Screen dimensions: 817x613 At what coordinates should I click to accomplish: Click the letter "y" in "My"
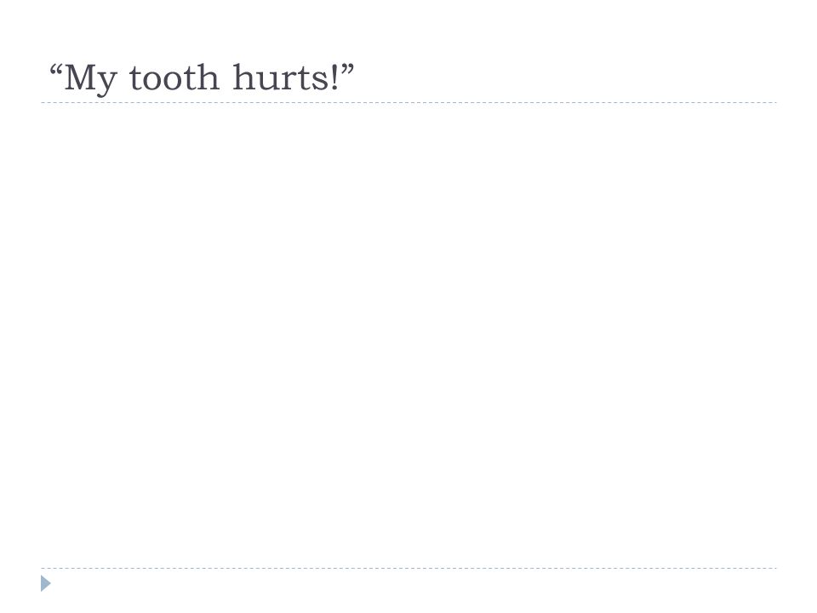click(107, 83)
